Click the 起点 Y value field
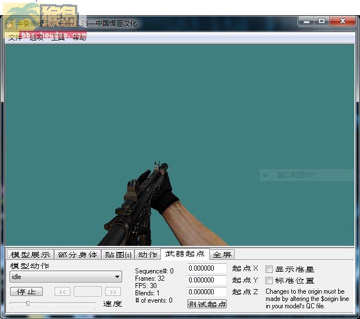Viewport: 360px width, 319px height. pyautogui.click(x=207, y=280)
